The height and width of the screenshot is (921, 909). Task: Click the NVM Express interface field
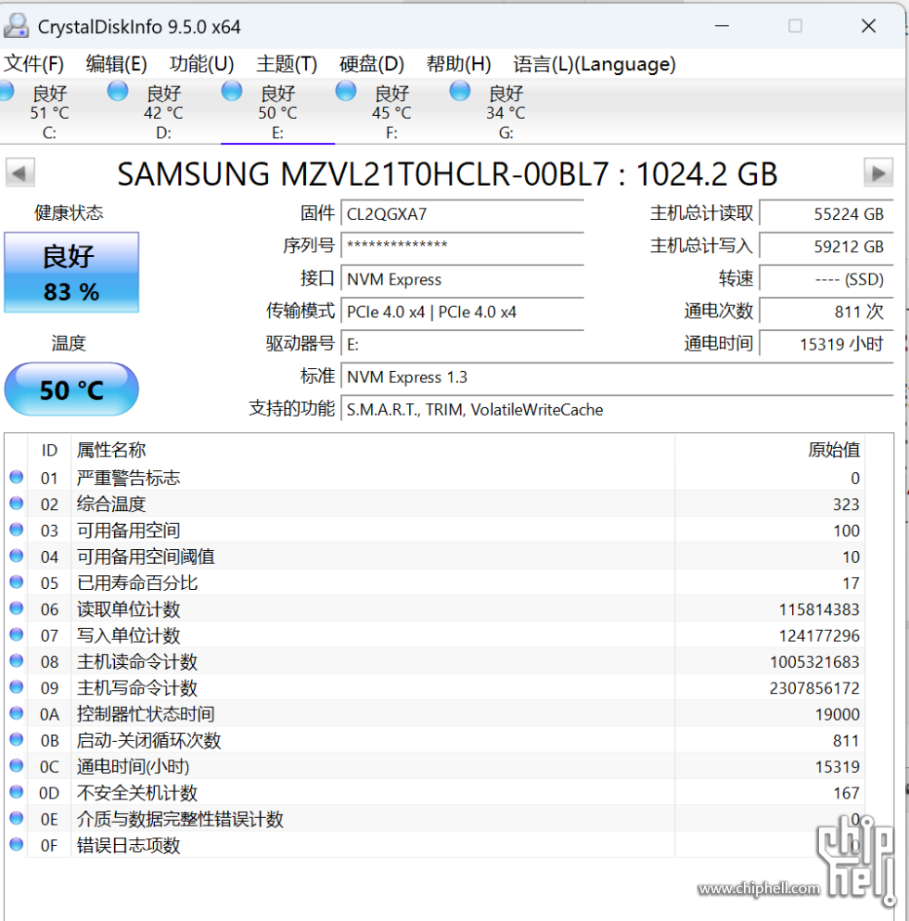pyautogui.click(x=462, y=279)
